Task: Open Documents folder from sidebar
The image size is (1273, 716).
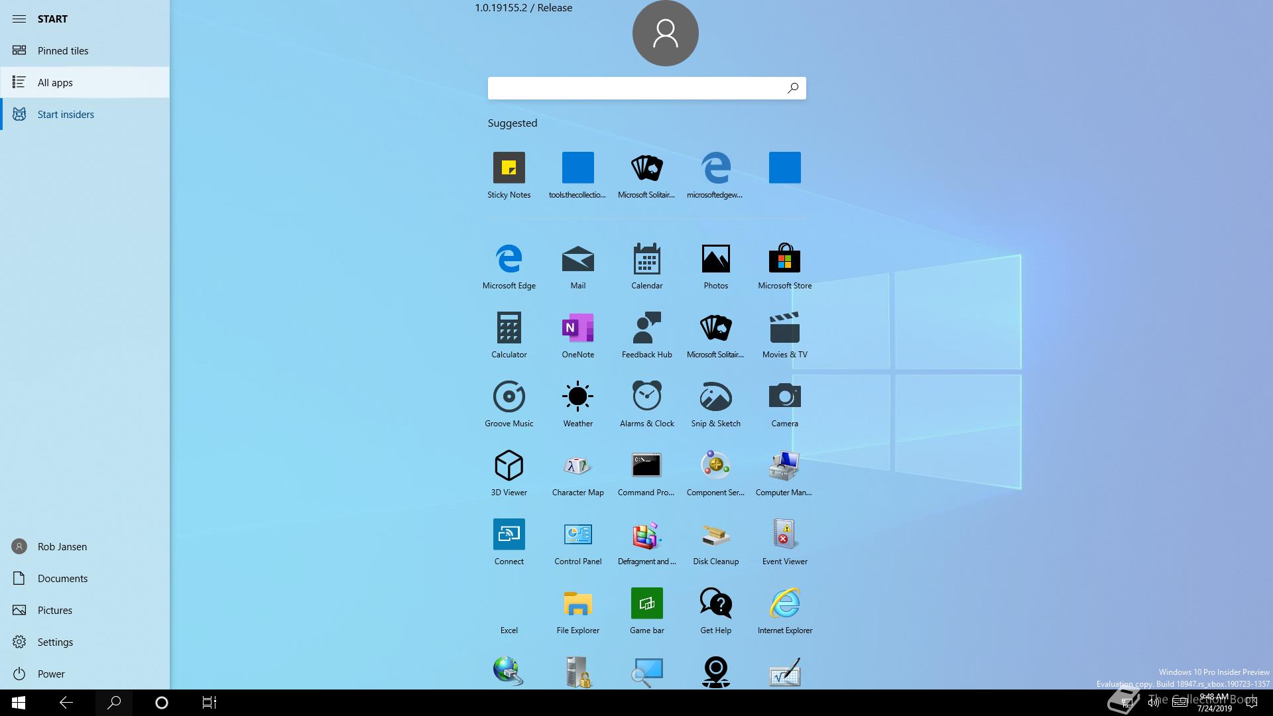Action: pyautogui.click(x=85, y=578)
